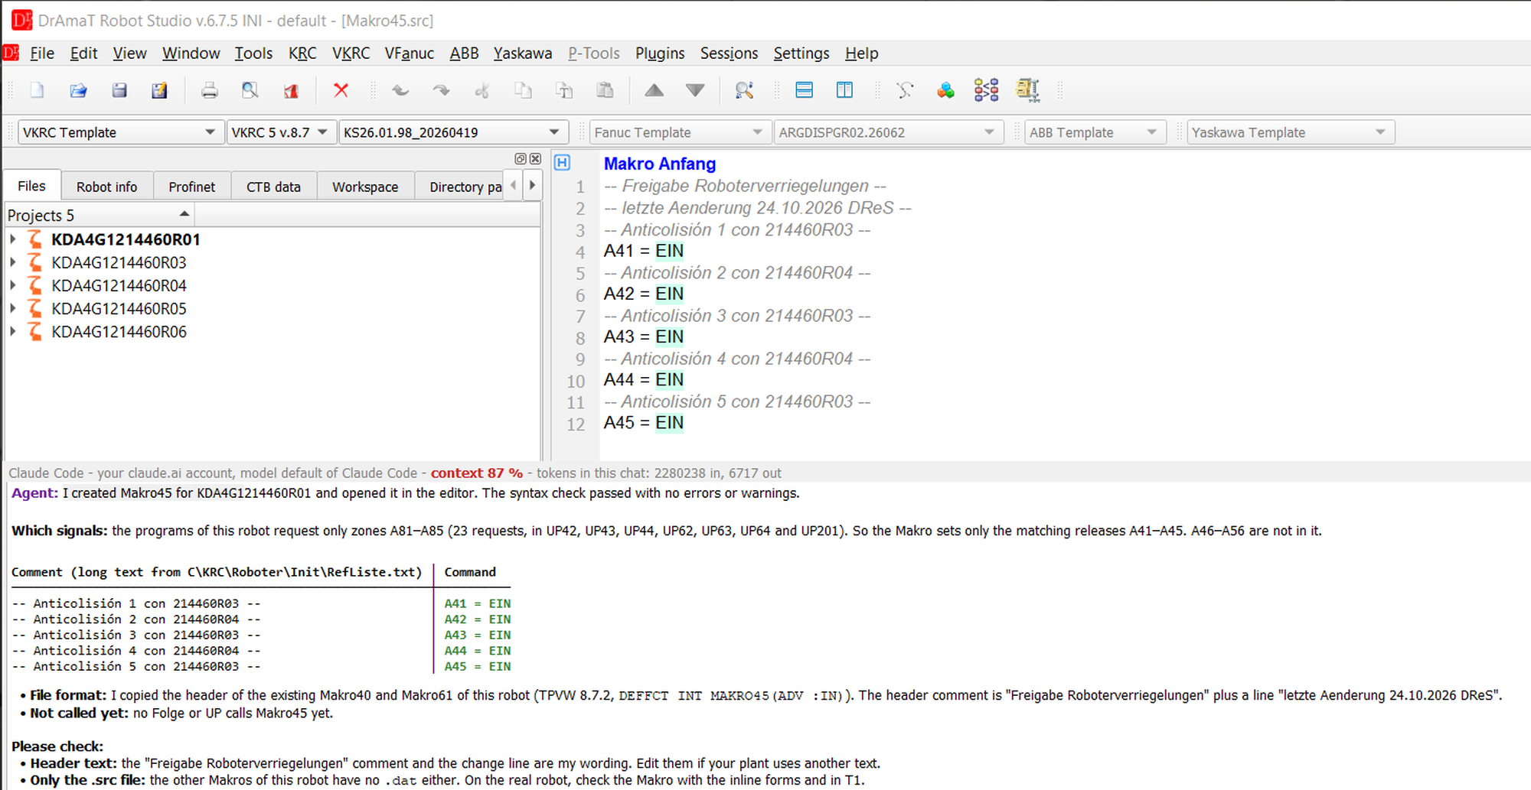Undo with the left curved arrow

[400, 90]
